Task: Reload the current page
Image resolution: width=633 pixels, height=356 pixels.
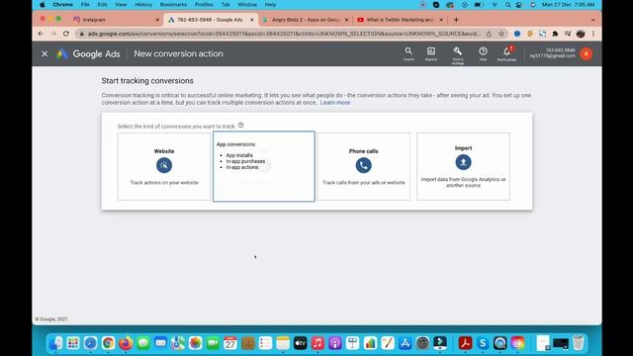Action: click(66, 34)
